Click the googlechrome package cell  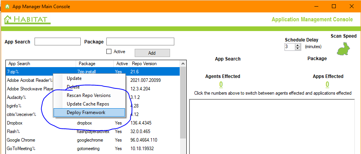coord(90,140)
